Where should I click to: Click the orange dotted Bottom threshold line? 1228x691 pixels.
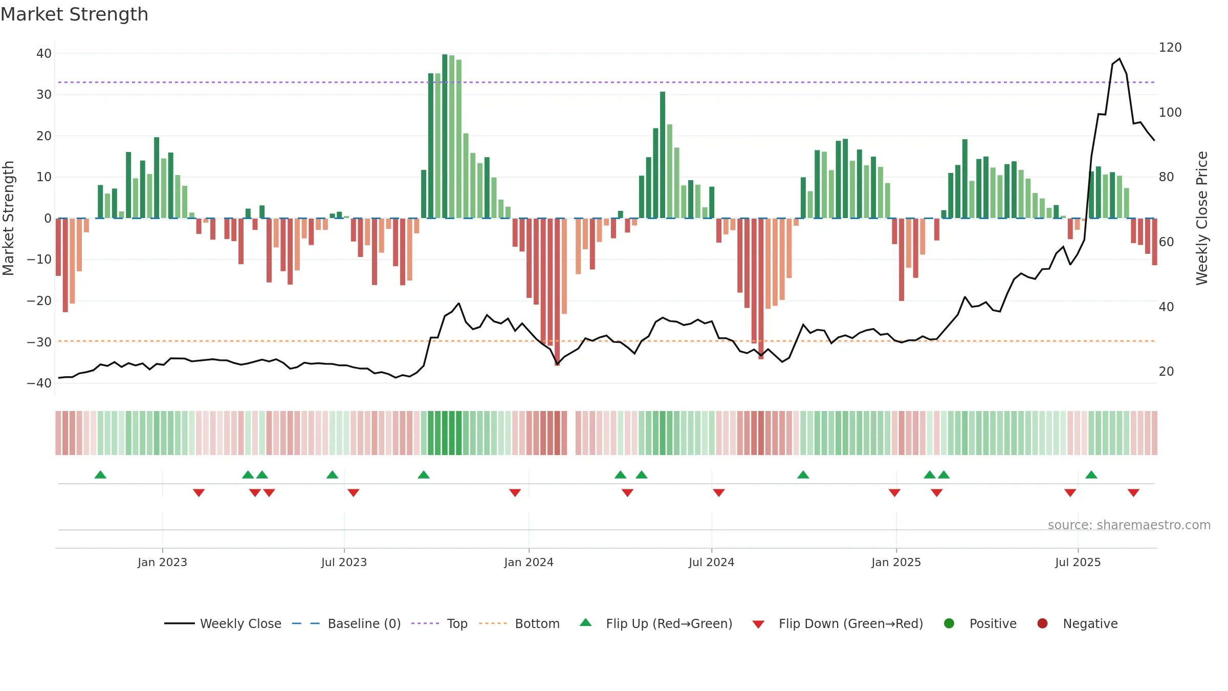coord(606,341)
